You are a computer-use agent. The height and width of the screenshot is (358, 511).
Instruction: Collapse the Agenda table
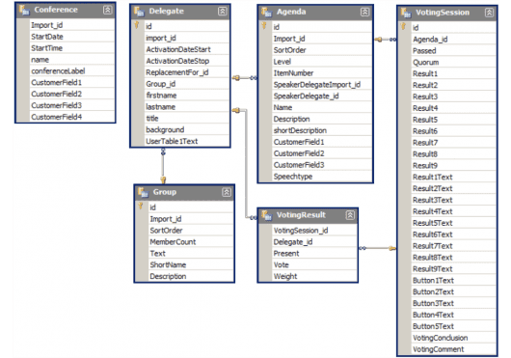(x=364, y=13)
